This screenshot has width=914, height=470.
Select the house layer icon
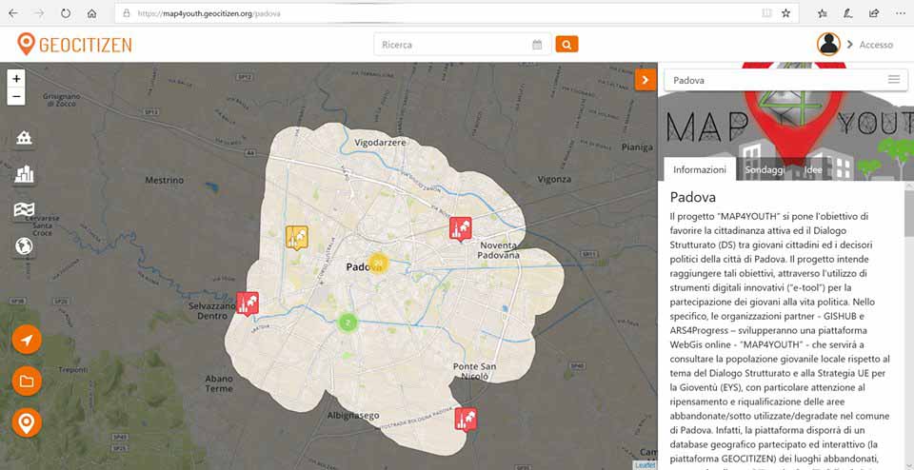[x=24, y=138]
